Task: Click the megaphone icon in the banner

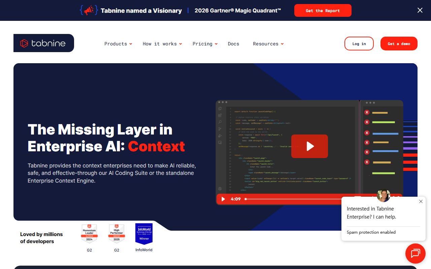Action: (x=89, y=10)
